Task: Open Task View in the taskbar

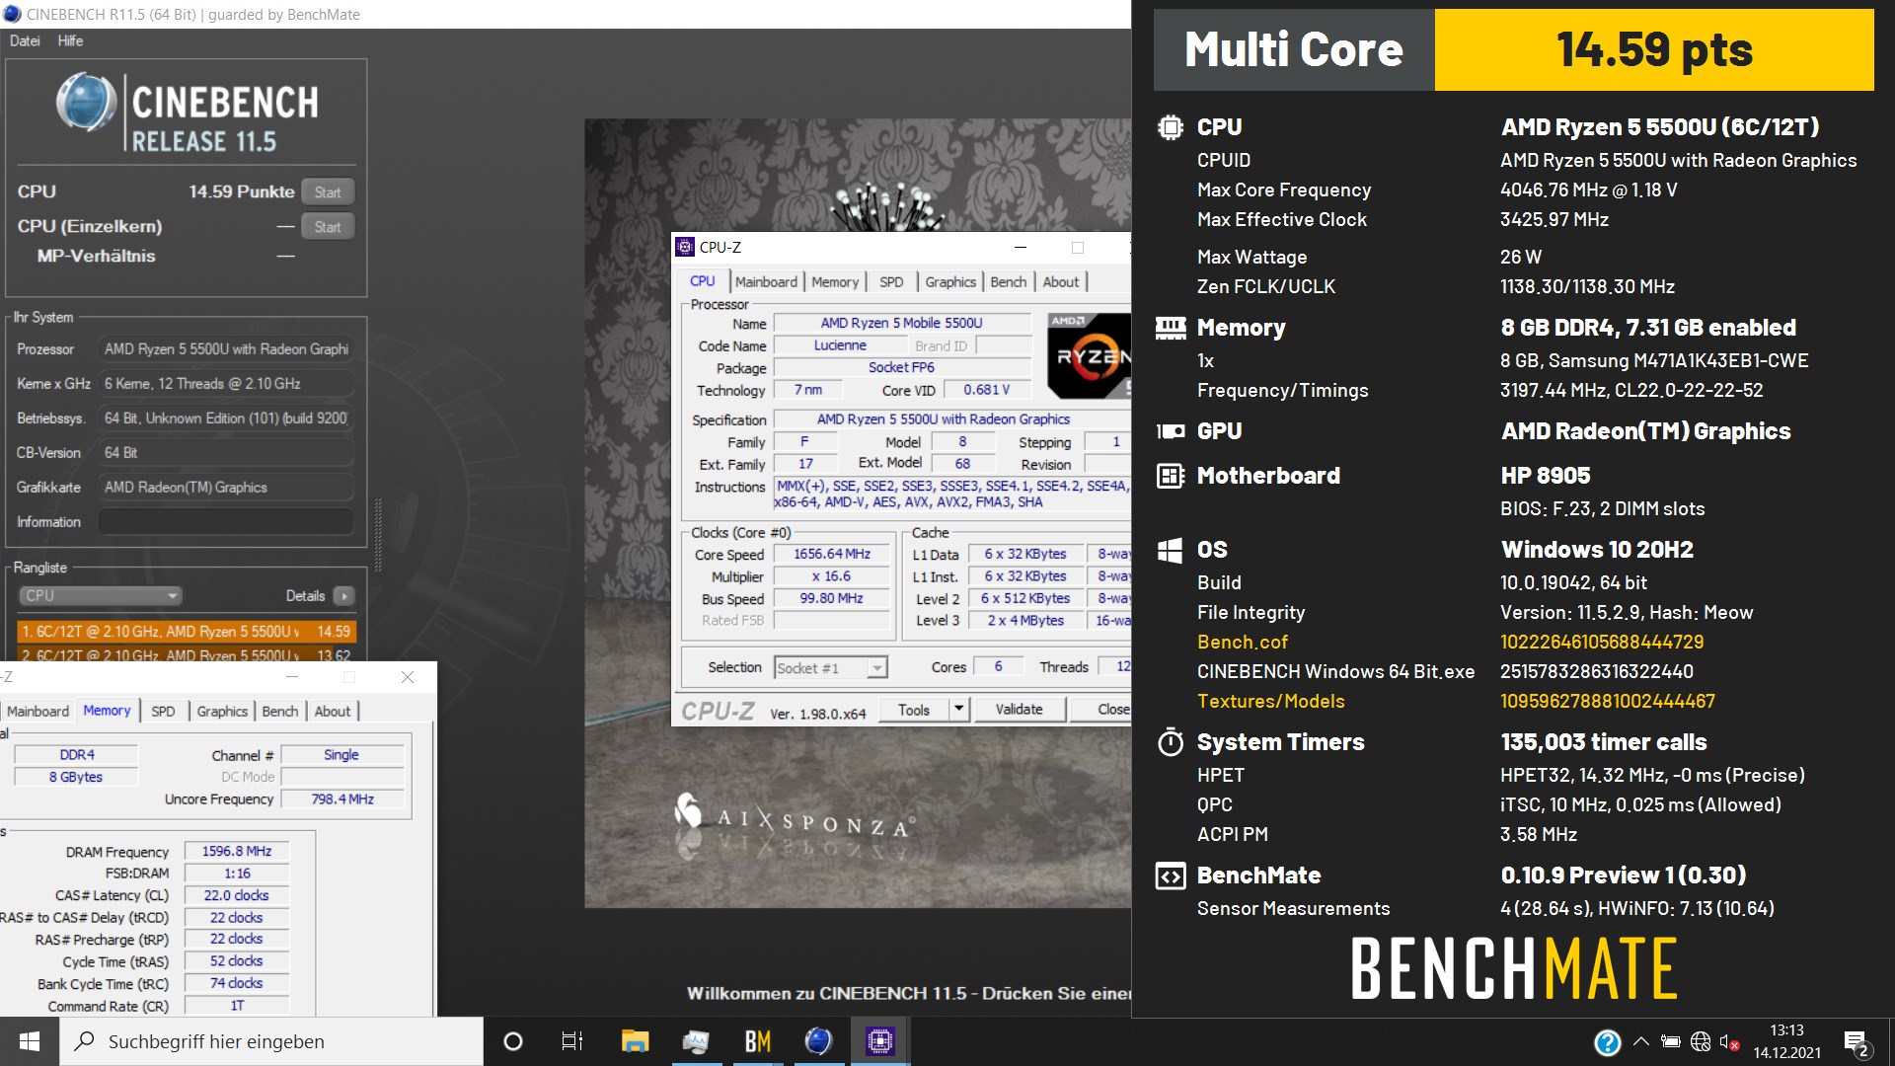Action: pos(571,1041)
